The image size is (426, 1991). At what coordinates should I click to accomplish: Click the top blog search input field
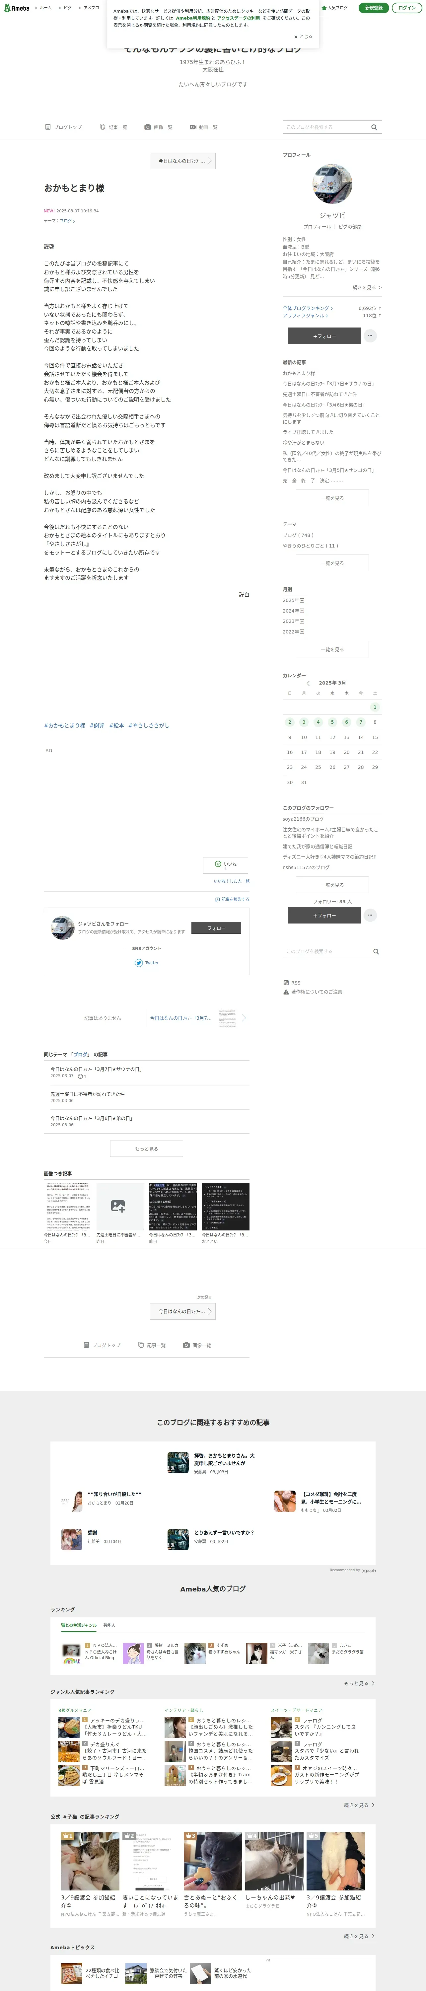pyautogui.click(x=325, y=127)
